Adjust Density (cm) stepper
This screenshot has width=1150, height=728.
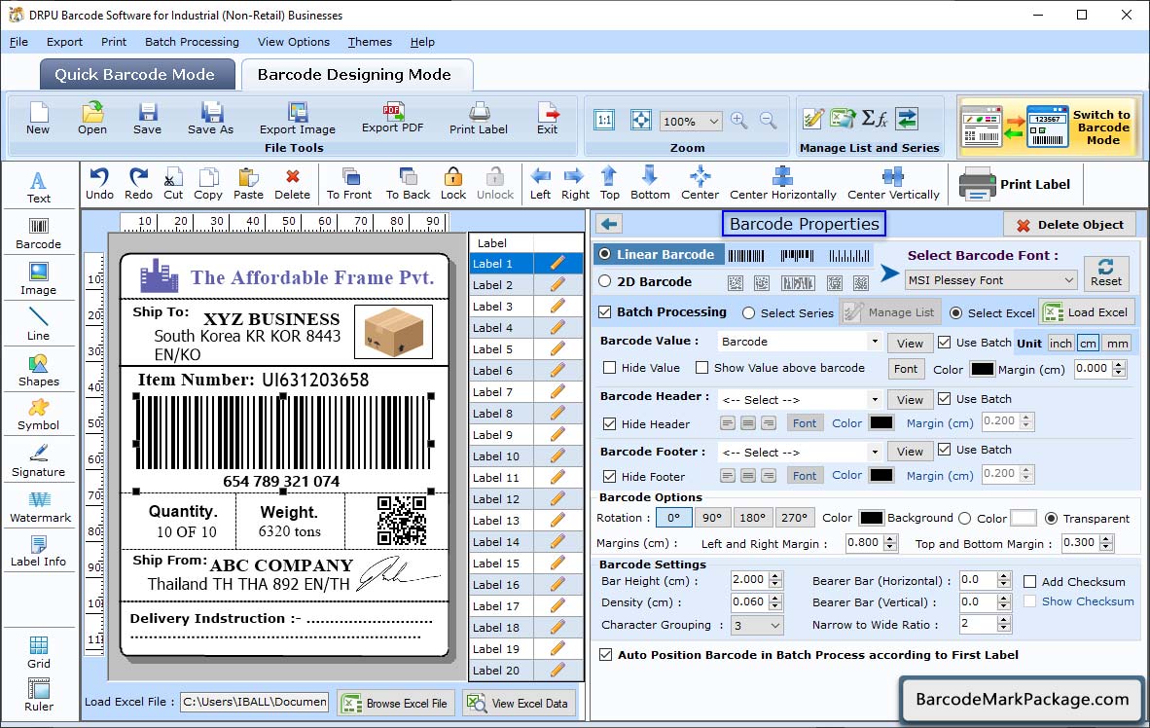(x=776, y=602)
